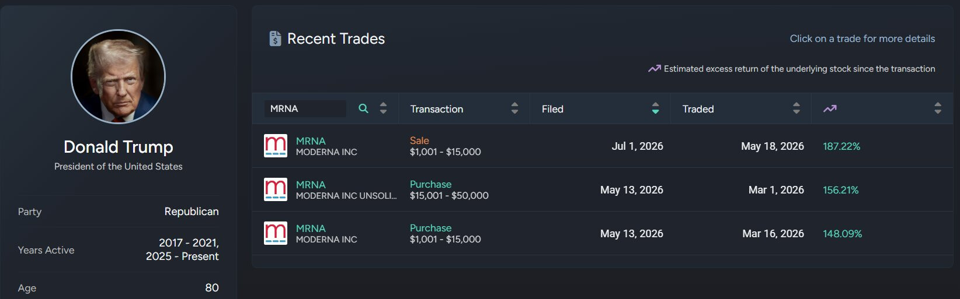Click the Moderna logo in the Mar 16 trade row
The image size is (960, 299).
(x=276, y=233)
